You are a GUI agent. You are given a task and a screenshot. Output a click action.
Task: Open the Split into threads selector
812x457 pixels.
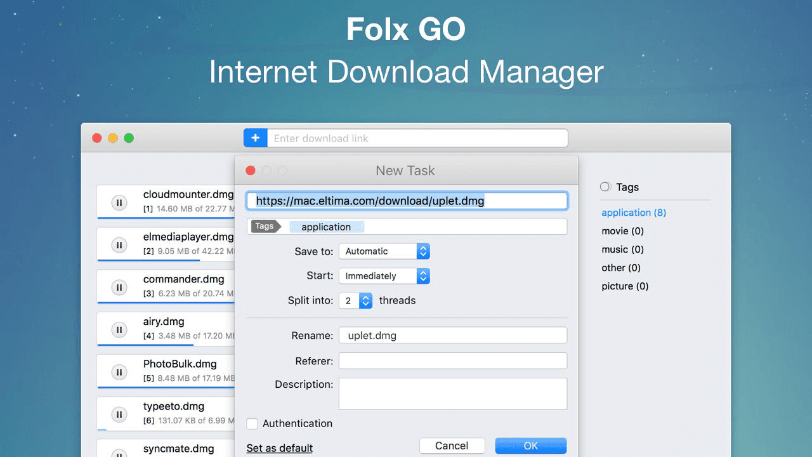click(356, 301)
